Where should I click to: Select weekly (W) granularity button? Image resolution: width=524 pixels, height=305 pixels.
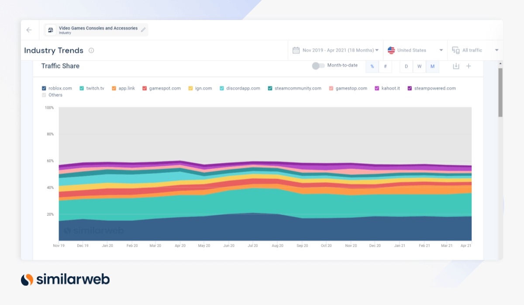(419, 66)
